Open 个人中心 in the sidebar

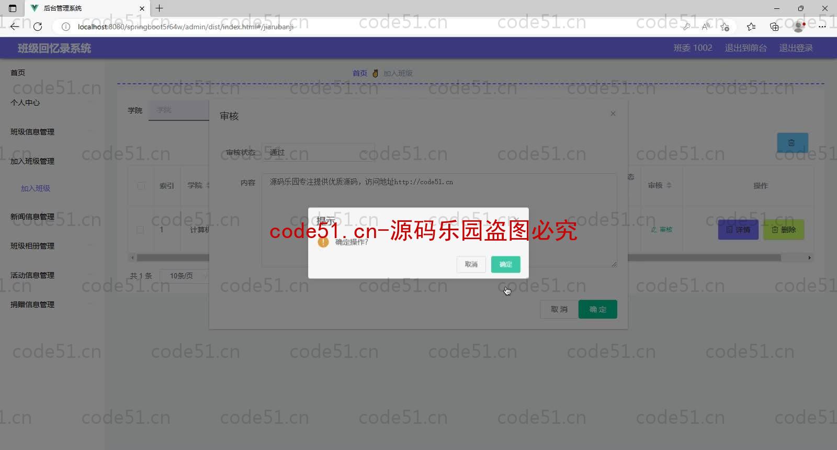pyautogui.click(x=25, y=103)
